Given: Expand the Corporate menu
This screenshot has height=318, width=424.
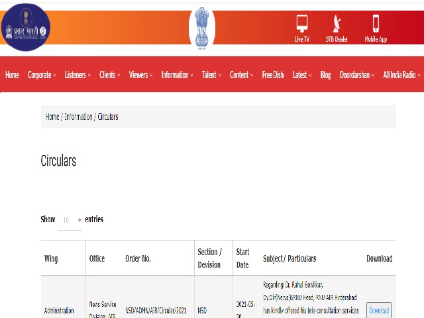Looking at the screenshot, I should pyautogui.click(x=42, y=75).
